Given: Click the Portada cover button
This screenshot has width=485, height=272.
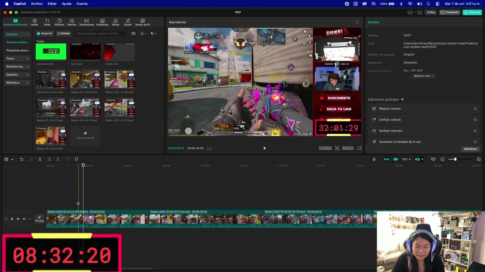Looking at the screenshot, I should [39, 219].
